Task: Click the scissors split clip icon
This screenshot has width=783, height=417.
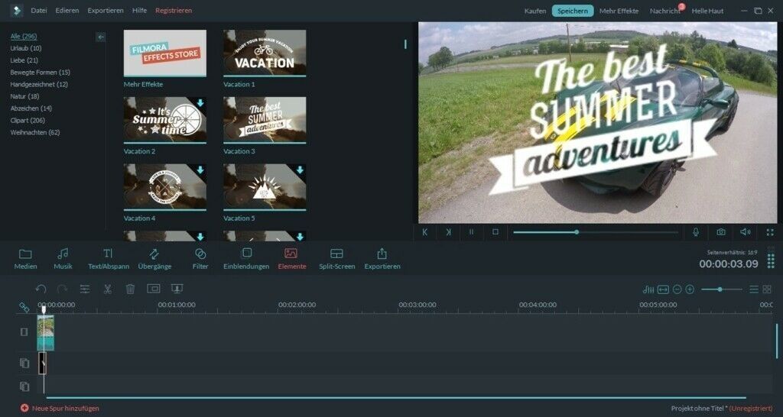Action: (x=108, y=289)
